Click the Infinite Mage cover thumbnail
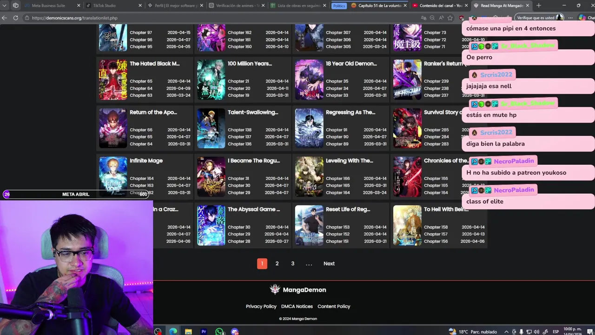This screenshot has width=595, height=335. click(113, 176)
